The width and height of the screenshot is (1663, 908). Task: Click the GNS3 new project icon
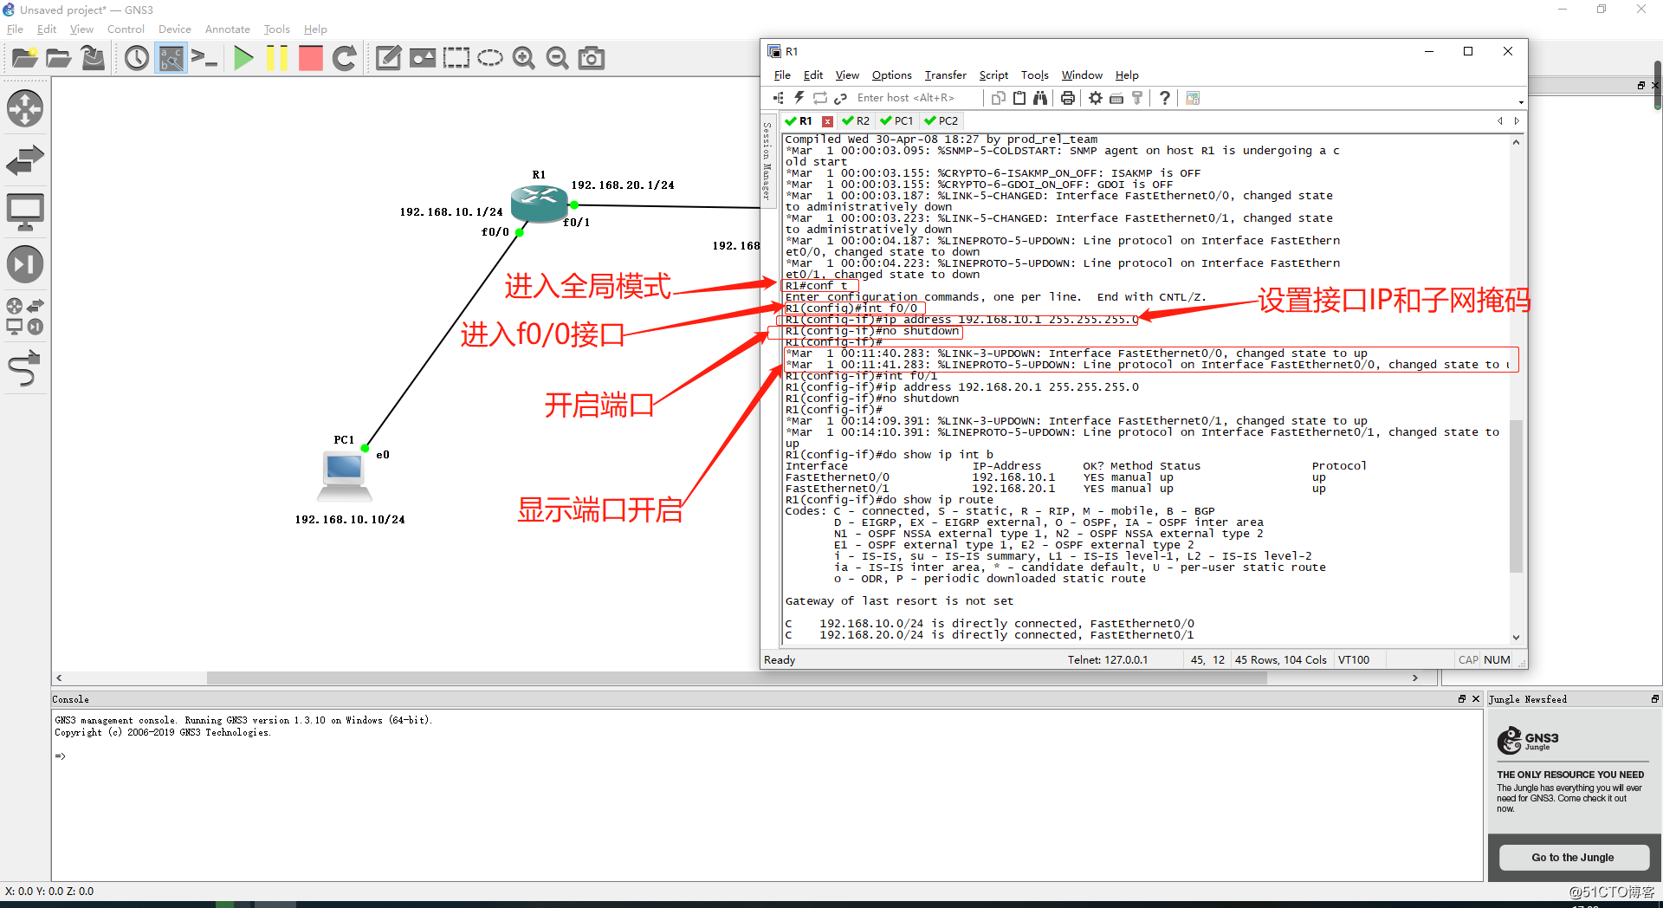pos(25,58)
